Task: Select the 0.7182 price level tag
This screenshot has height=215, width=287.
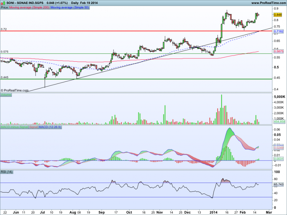Action: pyautogui.click(x=278, y=31)
